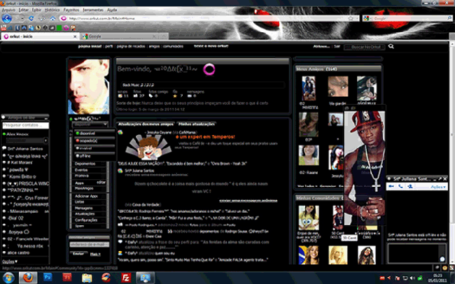
Task: Open the file explorer taskbar icon
Action: [x=87, y=278]
